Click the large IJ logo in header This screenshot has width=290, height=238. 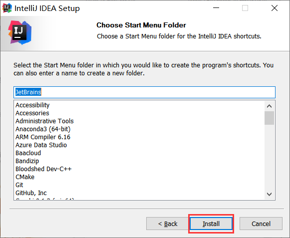pos(19,33)
